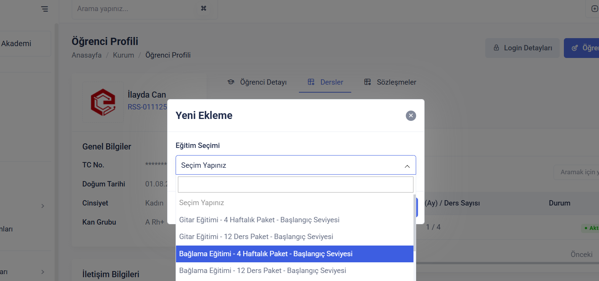Image resolution: width=599 pixels, height=281 pixels.
Task: Select Gitar Eğitimi 12 Ders Paket option
Action: [x=256, y=236]
